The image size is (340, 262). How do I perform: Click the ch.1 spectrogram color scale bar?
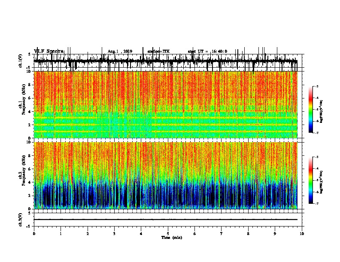point(311,110)
